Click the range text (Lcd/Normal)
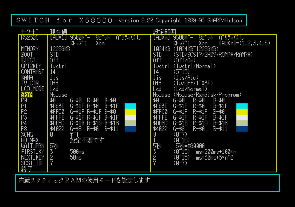 point(190,89)
